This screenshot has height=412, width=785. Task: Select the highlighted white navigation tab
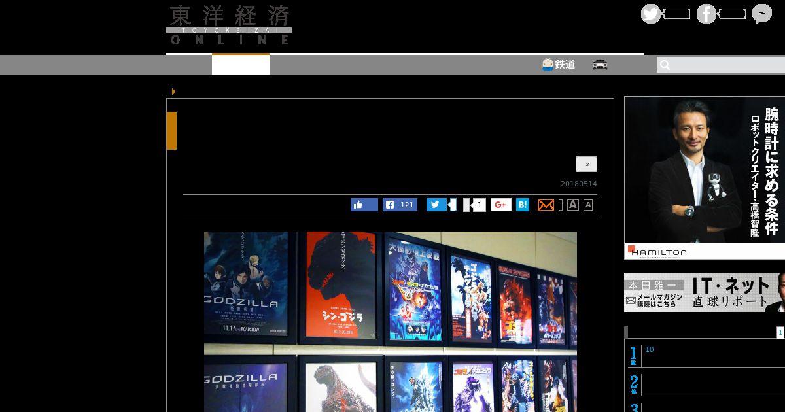(241, 64)
